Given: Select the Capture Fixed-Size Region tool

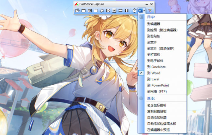Looking at the screenshot, I should [120, 10].
